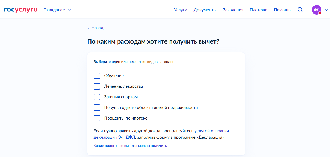
Task: Toggle the Проценты по ипотеке checkbox
Action: [x=97, y=118]
